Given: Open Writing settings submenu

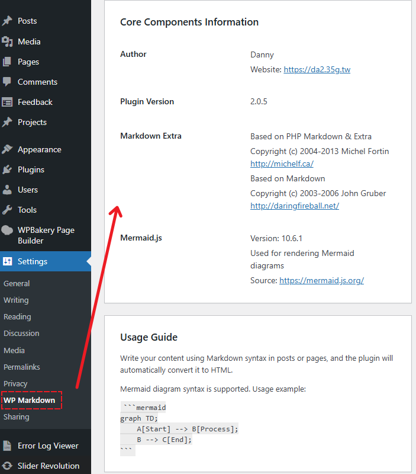Looking at the screenshot, I should (16, 300).
